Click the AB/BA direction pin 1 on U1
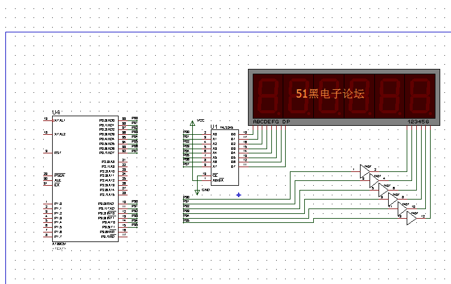451x284 pixels. click(206, 180)
